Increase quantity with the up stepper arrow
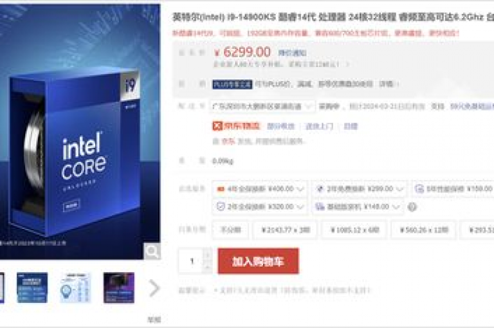This screenshot has height=328, width=494. 207,255
